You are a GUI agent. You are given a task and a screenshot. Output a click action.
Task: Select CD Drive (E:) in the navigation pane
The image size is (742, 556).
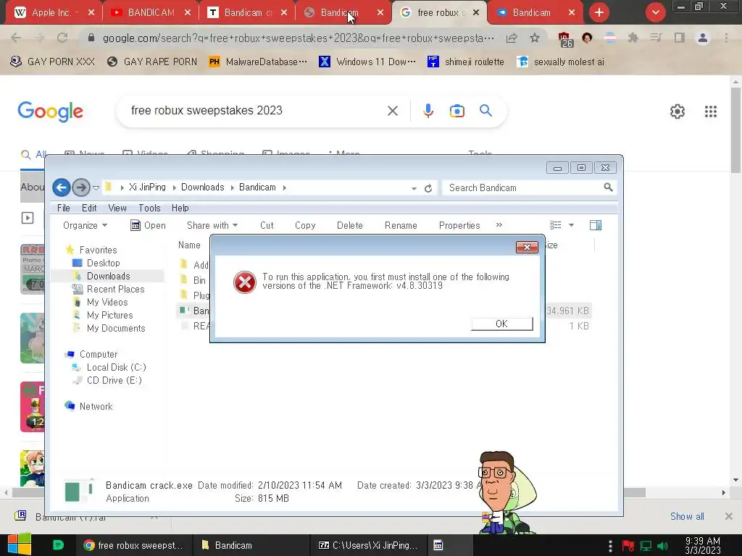coord(114,380)
